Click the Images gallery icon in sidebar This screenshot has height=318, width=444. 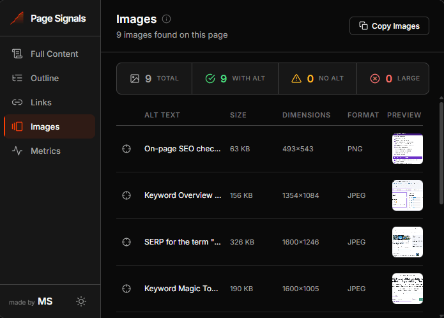pyautogui.click(x=17, y=126)
